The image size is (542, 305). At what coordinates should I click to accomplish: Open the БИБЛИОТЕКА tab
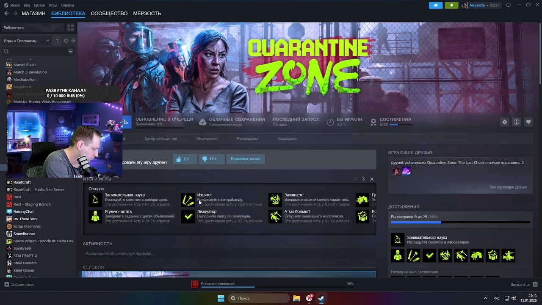pyautogui.click(x=68, y=14)
